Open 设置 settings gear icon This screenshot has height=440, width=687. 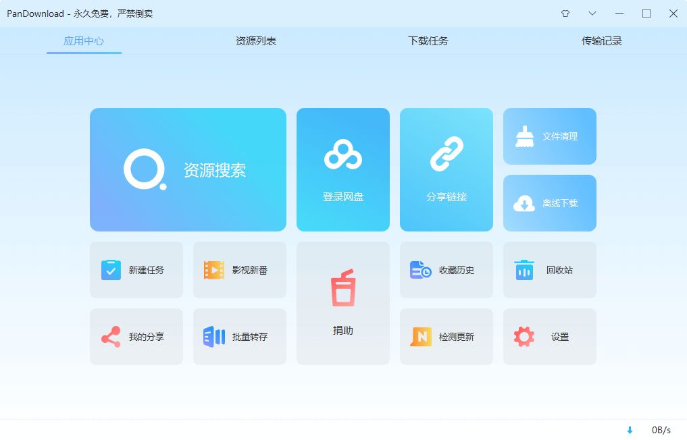[524, 337]
